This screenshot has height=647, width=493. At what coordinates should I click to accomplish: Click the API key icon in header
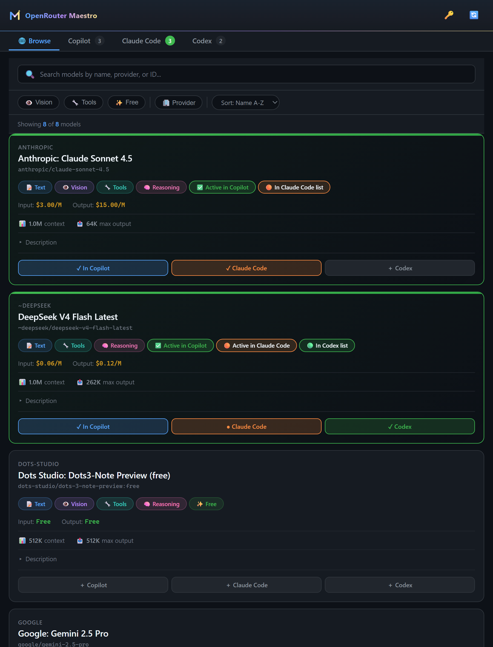449,15
